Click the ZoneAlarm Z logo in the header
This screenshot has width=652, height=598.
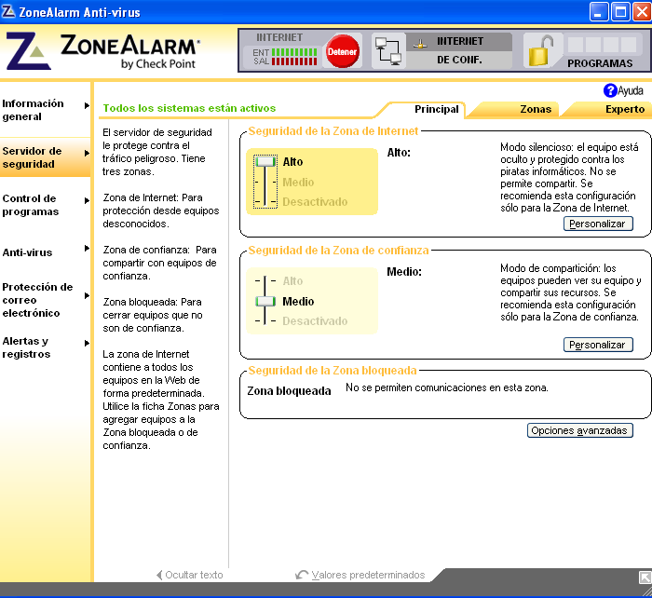coord(28,50)
